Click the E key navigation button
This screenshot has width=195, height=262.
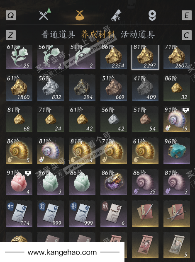click(187, 15)
